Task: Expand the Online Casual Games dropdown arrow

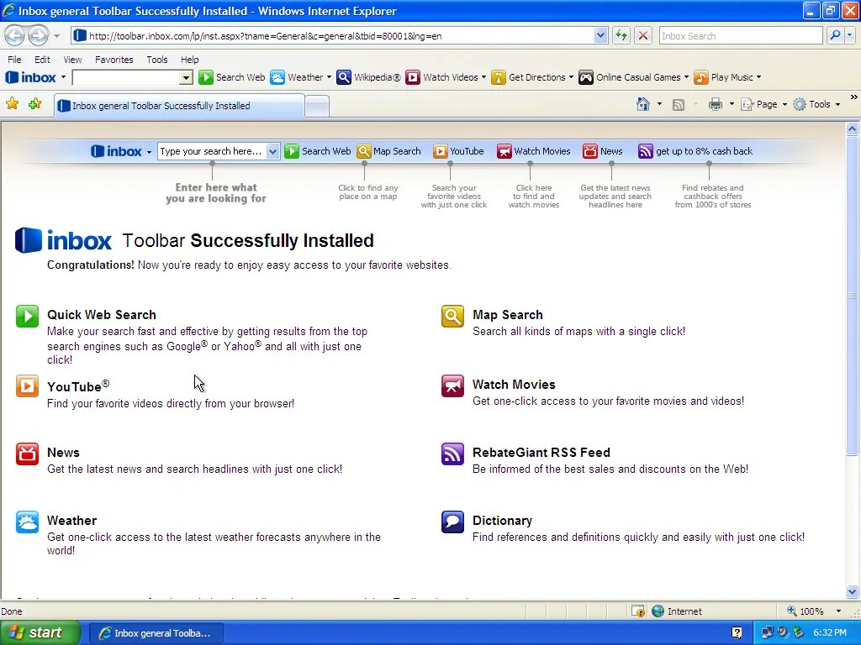Action: click(x=686, y=77)
